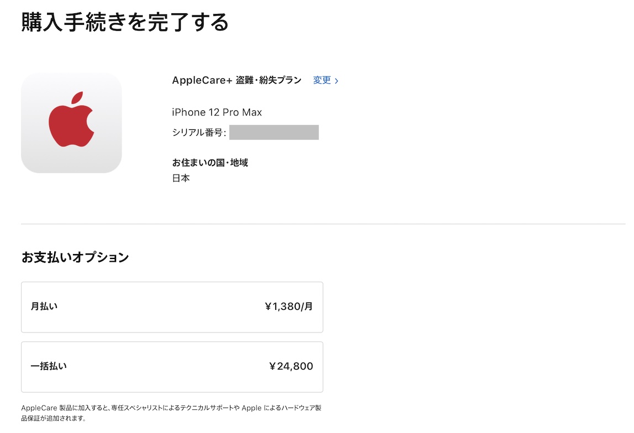634x433 pixels.
Task: Click the シリアル番号 label
Action: coord(199,133)
